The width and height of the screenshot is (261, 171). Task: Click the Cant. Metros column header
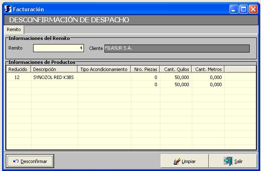208,69
